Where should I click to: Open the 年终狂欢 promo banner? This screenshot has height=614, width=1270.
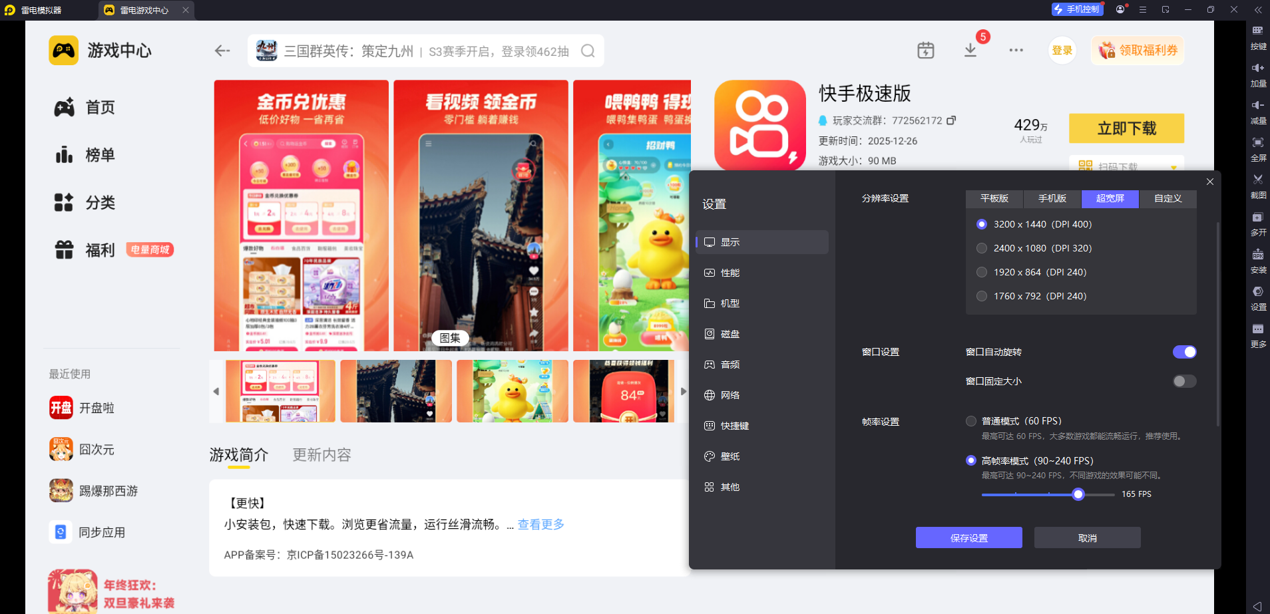point(112,591)
